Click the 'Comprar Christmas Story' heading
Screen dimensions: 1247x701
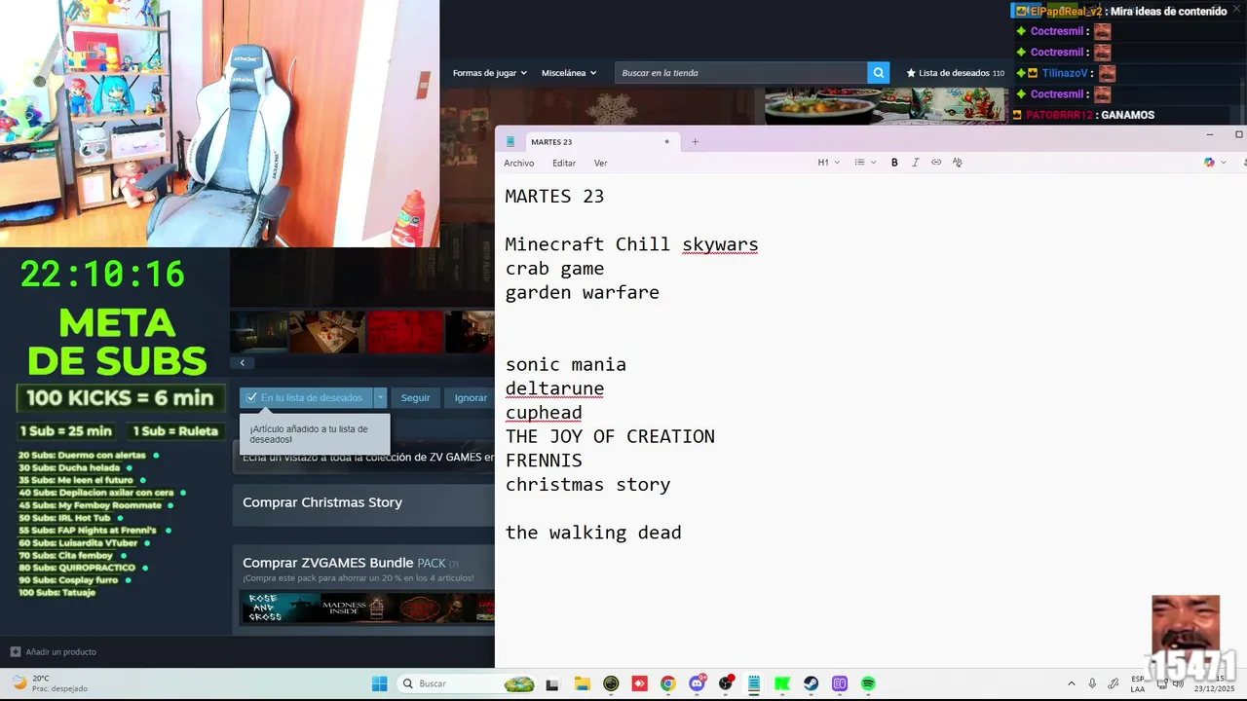pyautogui.click(x=322, y=502)
